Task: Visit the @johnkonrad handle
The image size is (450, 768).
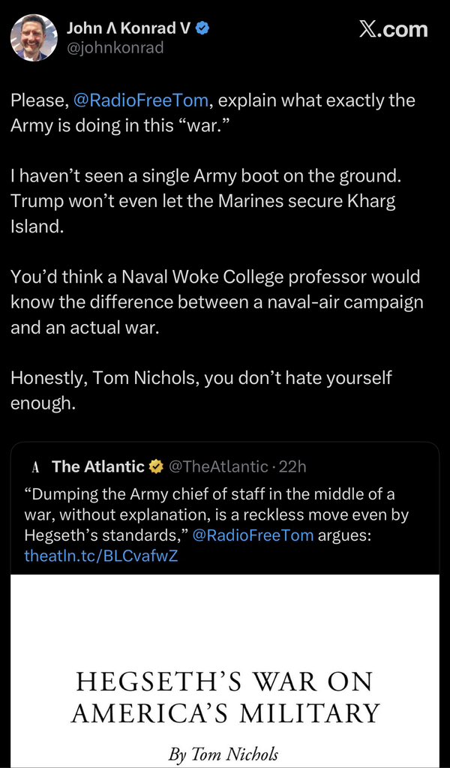Action: click(x=115, y=49)
